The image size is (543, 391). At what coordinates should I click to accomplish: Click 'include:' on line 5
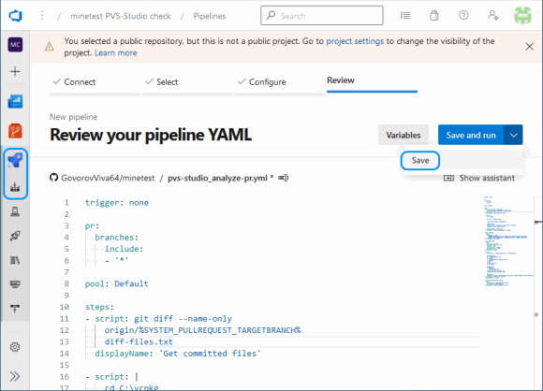click(124, 249)
